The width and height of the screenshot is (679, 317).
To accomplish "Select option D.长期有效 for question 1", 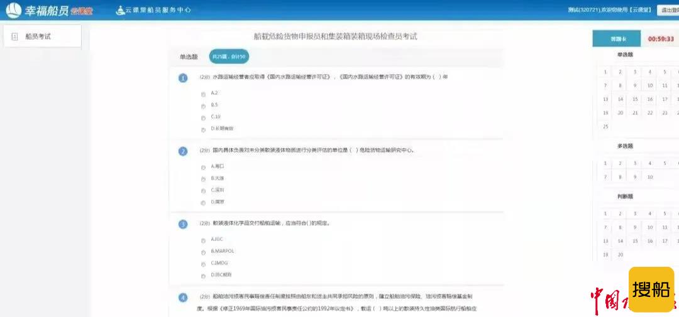I will click(x=204, y=129).
